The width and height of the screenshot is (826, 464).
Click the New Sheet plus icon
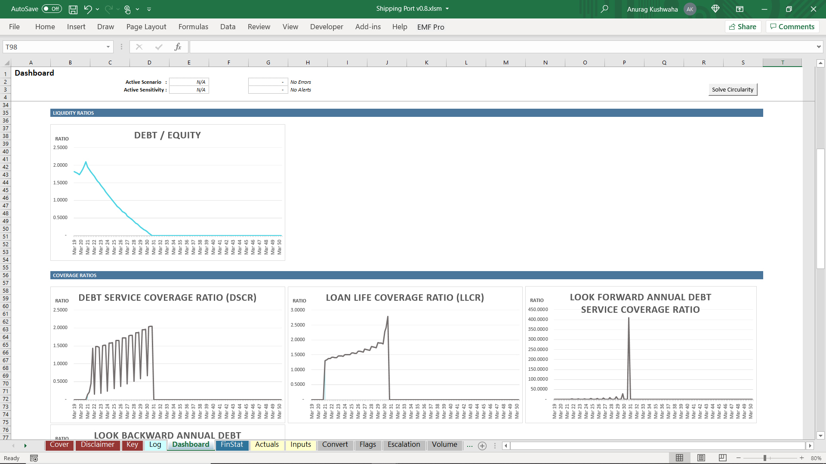click(482, 446)
